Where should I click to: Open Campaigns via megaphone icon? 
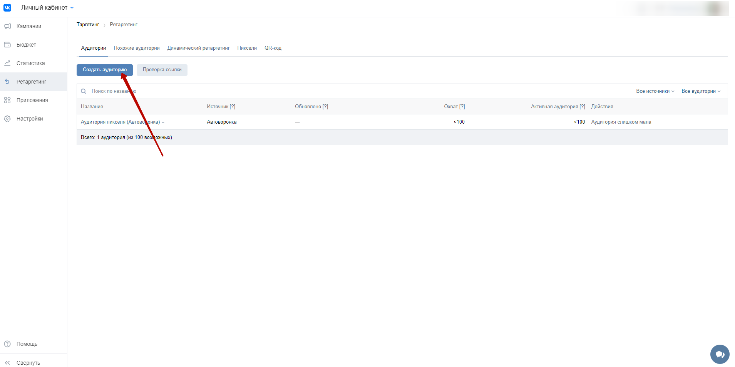click(x=7, y=26)
